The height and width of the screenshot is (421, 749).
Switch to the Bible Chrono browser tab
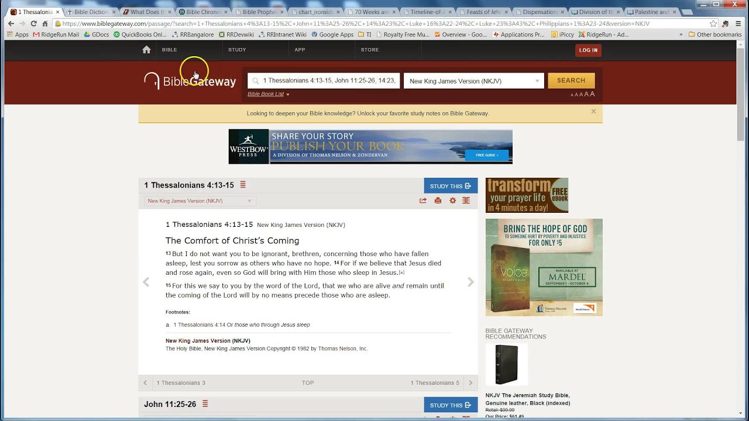coord(202,12)
